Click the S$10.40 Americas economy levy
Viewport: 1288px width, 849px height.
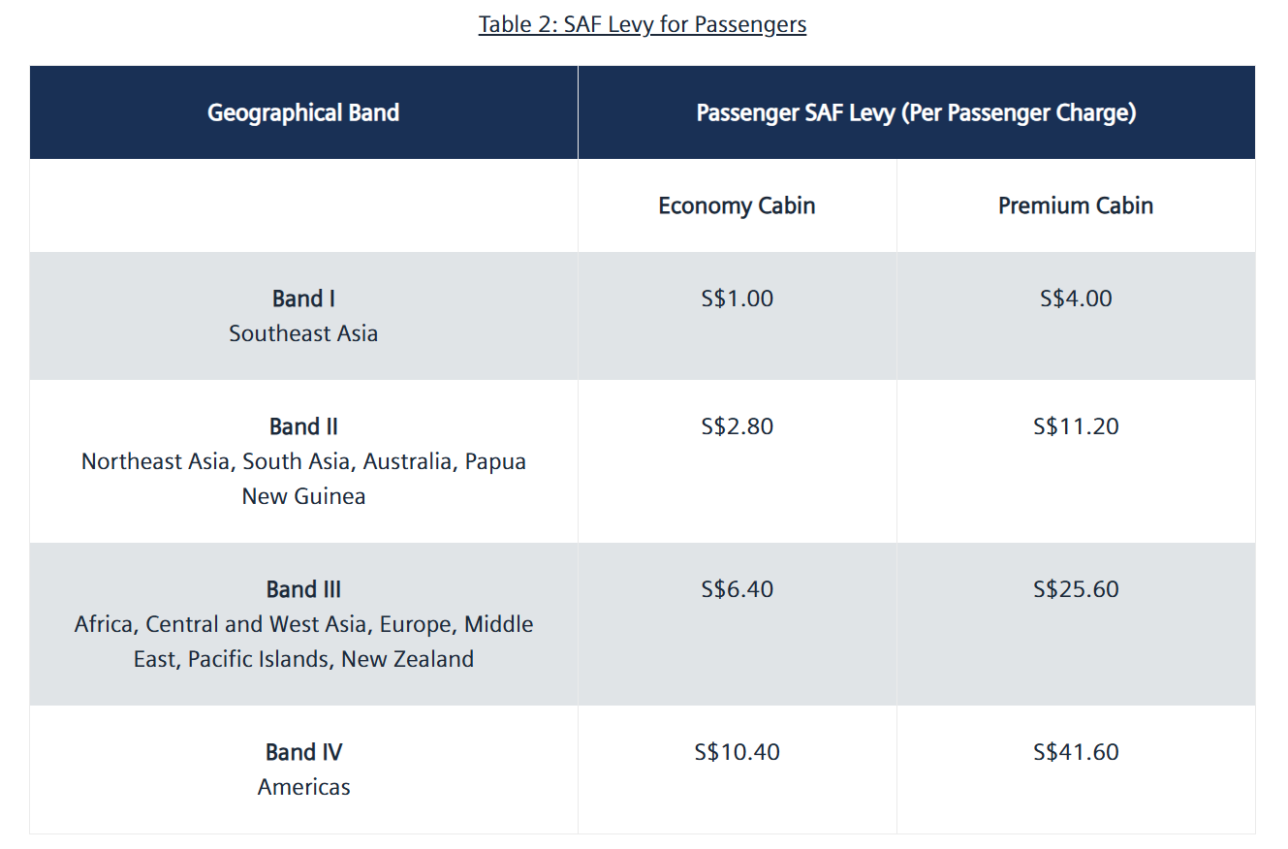pos(737,752)
